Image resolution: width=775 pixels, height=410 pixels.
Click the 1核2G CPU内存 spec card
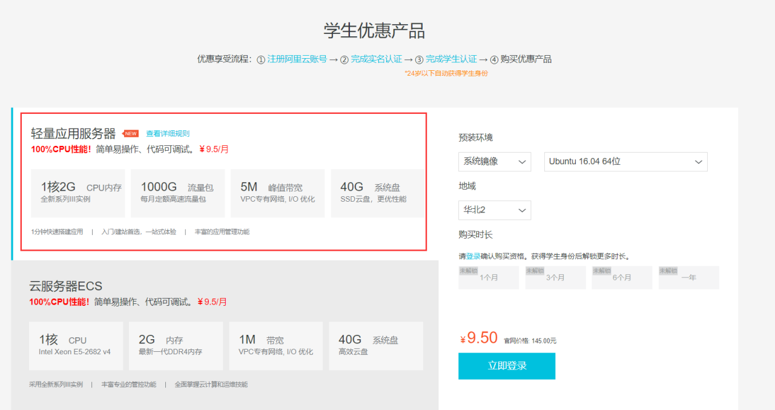pyautogui.click(x=78, y=193)
